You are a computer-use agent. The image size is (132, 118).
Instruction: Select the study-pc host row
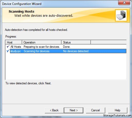point(68,51)
